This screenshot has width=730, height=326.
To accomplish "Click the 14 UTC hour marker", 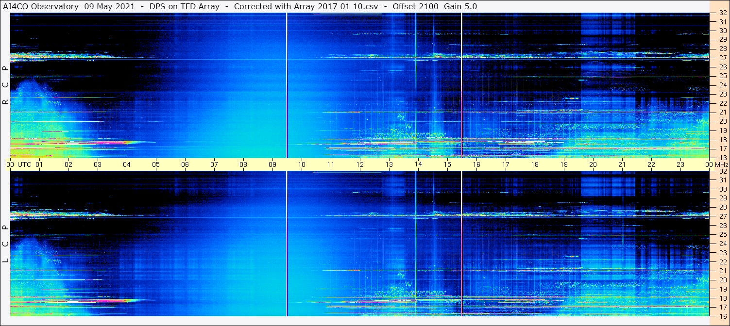I will (418, 164).
